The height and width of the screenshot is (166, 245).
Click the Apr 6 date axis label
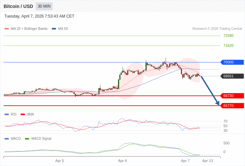click(122, 161)
